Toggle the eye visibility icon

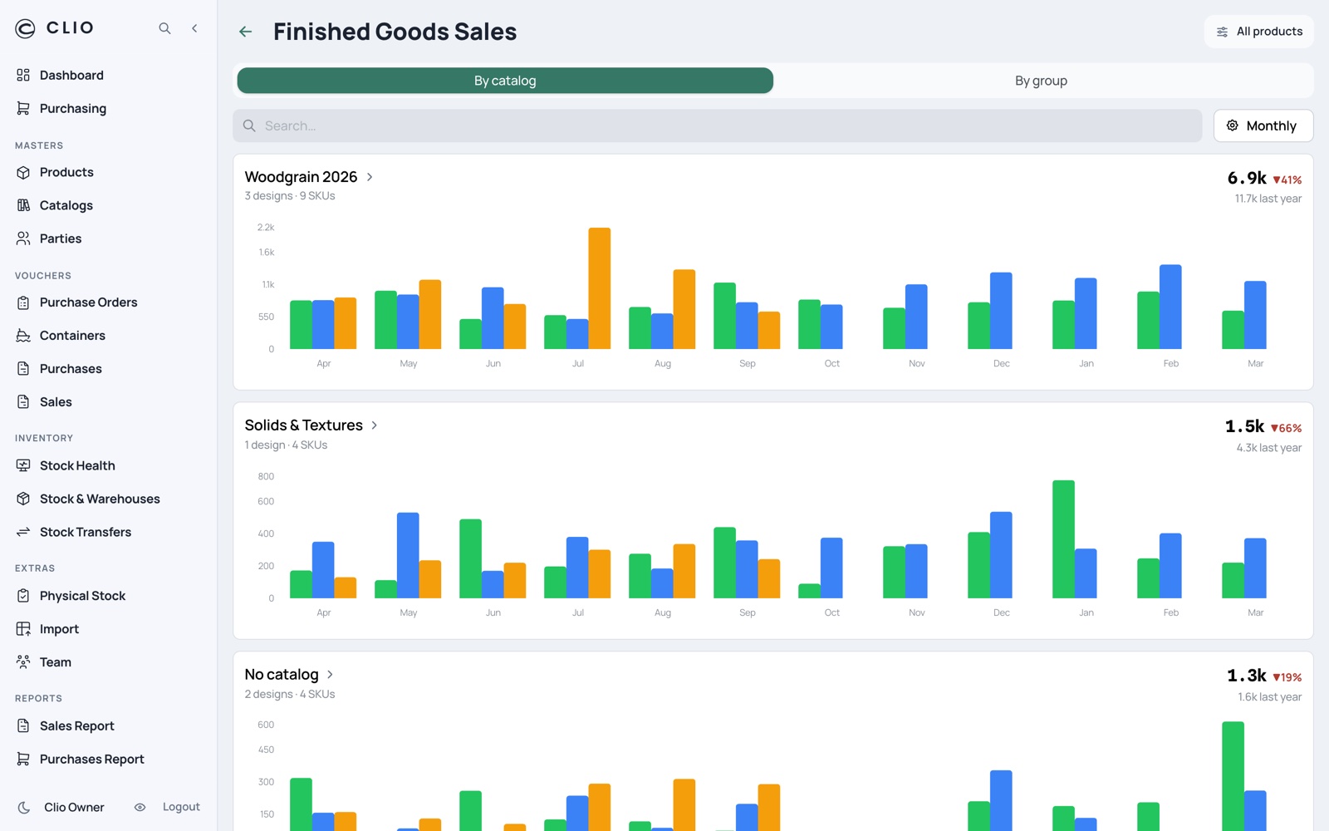click(140, 807)
